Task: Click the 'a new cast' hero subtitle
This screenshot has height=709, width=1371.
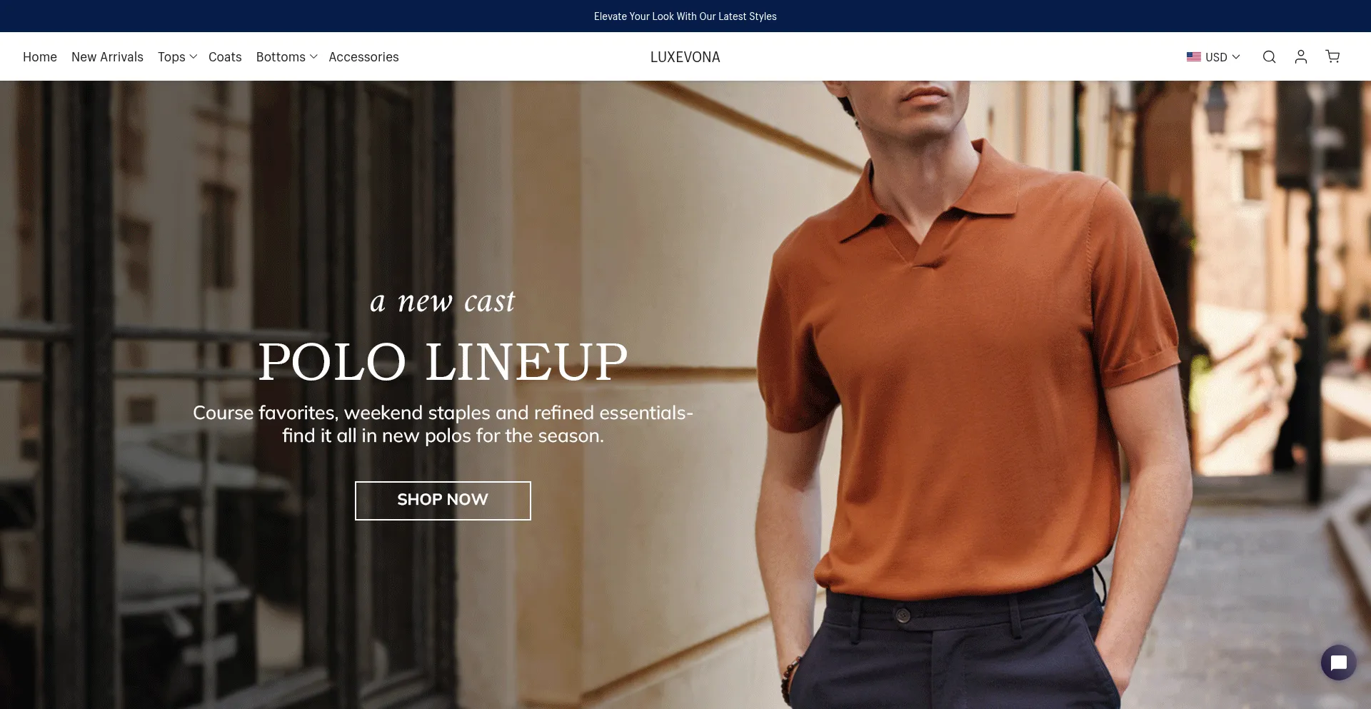Action: (443, 301)
